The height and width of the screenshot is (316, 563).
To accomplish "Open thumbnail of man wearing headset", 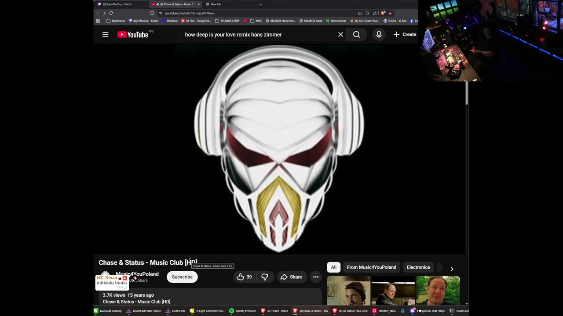I will 348,290.
